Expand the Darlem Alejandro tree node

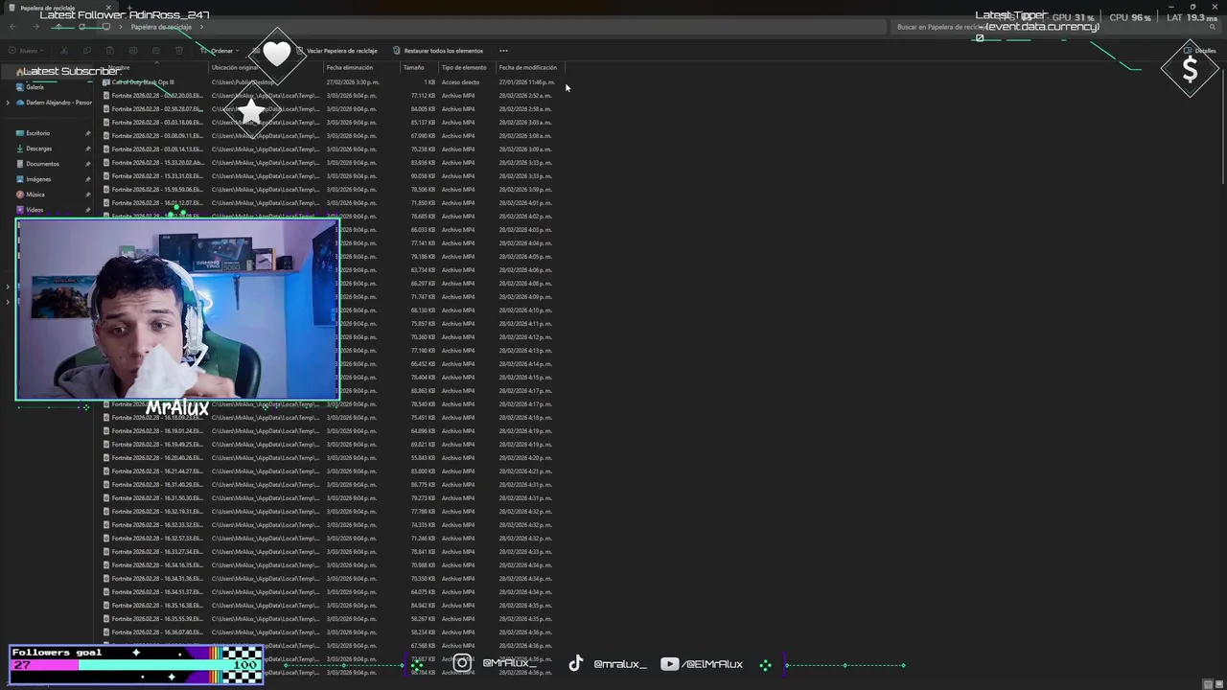pyautogui.click(x=8, y=103)
